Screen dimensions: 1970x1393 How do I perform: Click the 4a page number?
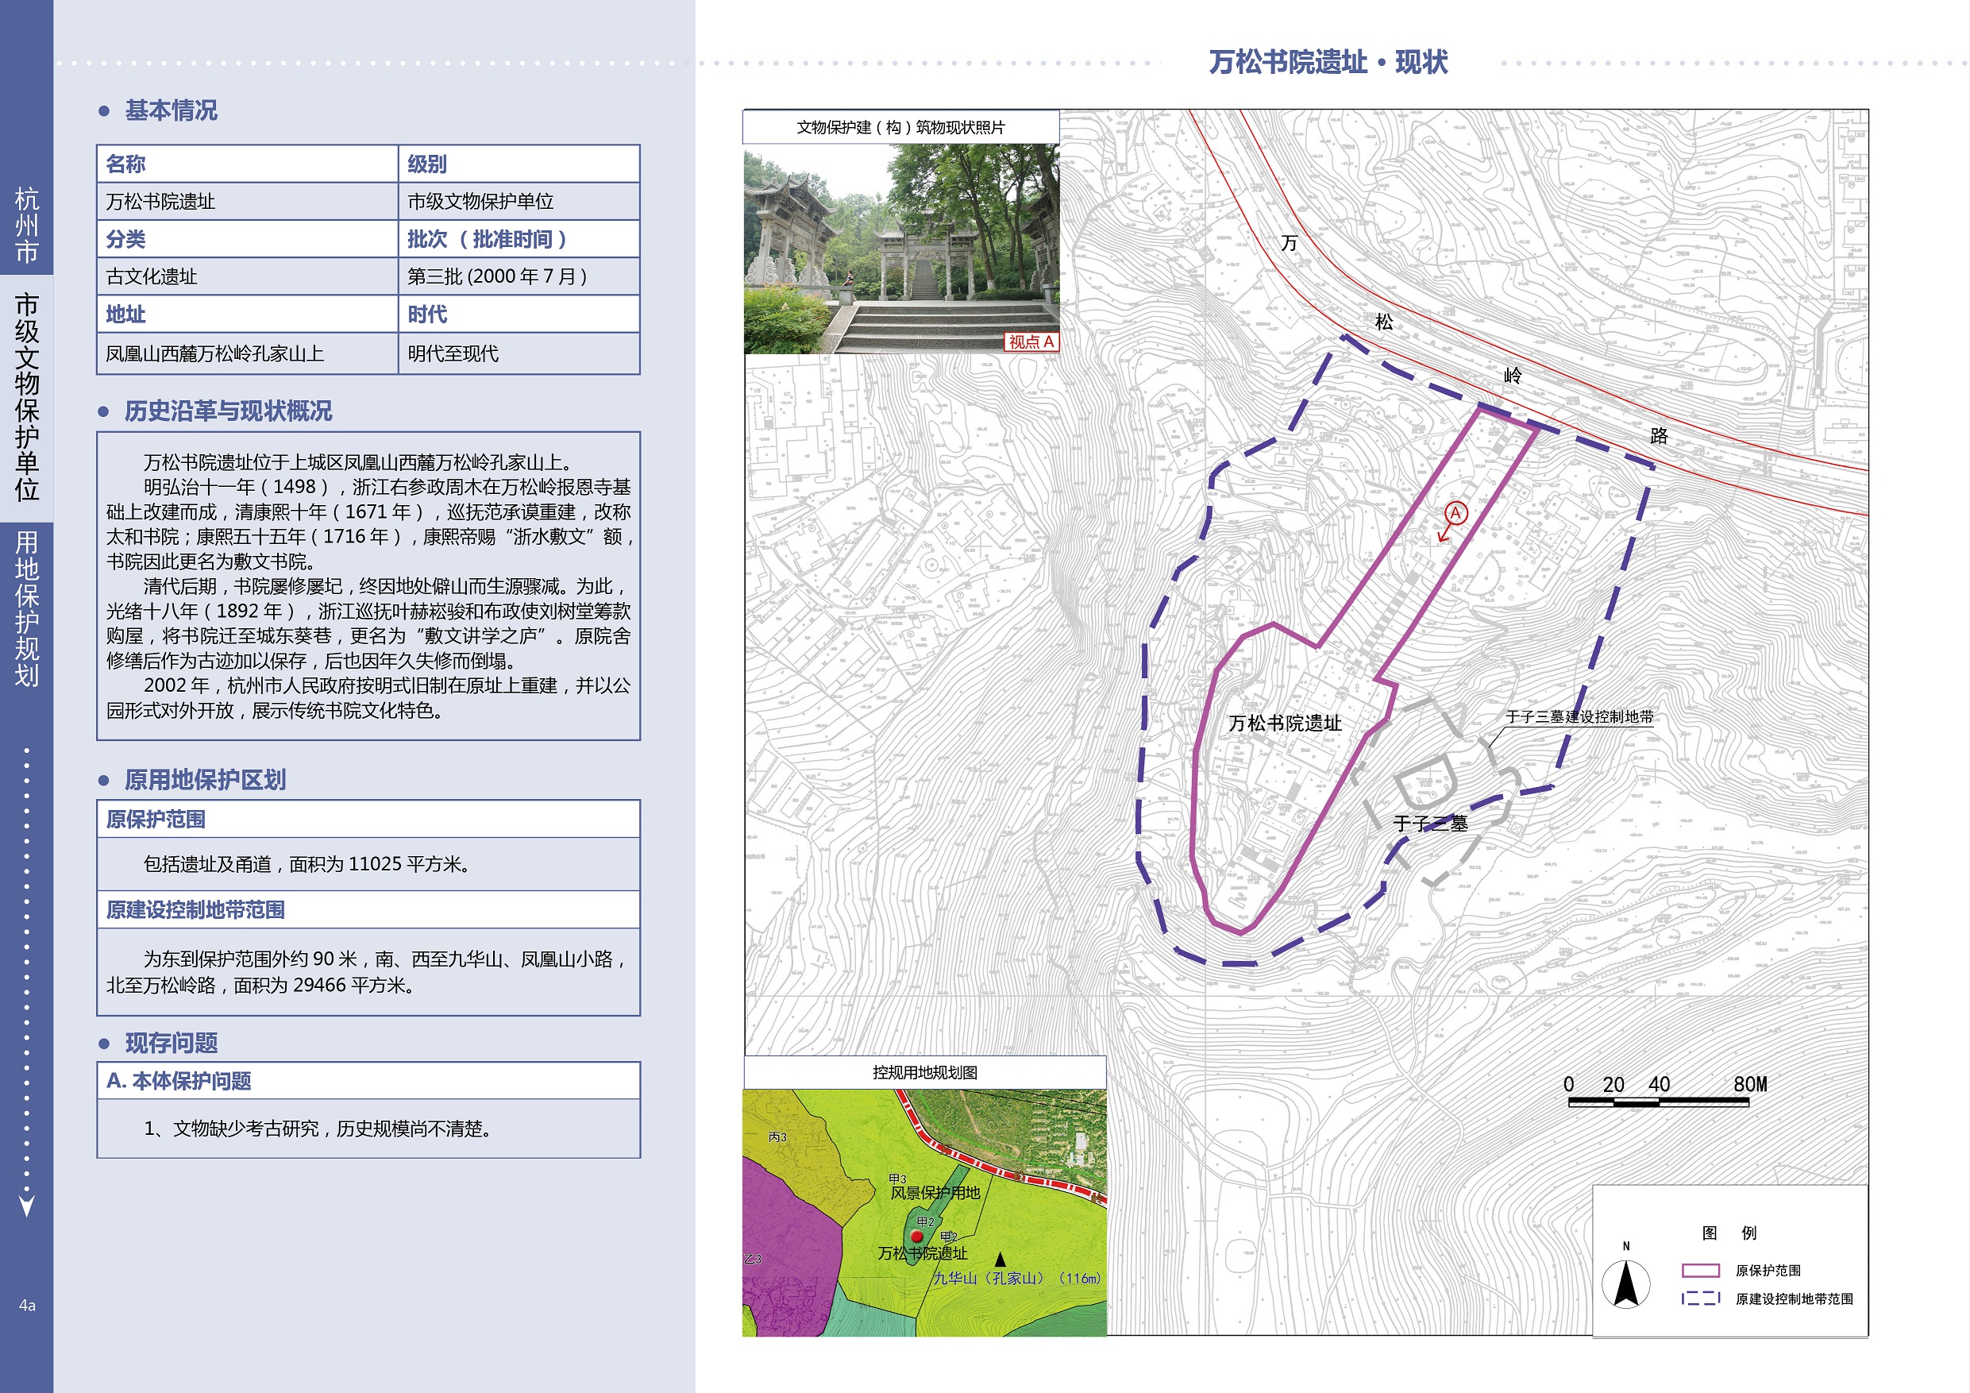26,1306
